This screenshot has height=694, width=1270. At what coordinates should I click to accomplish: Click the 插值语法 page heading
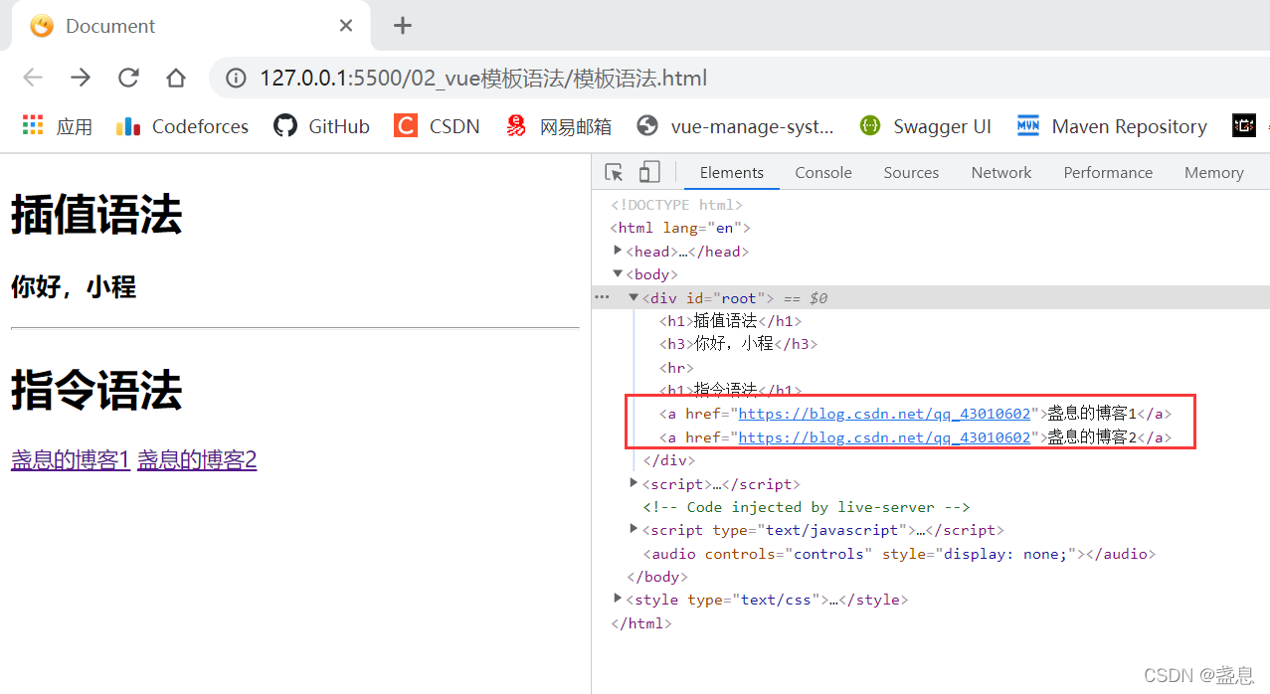pos(96,215)
